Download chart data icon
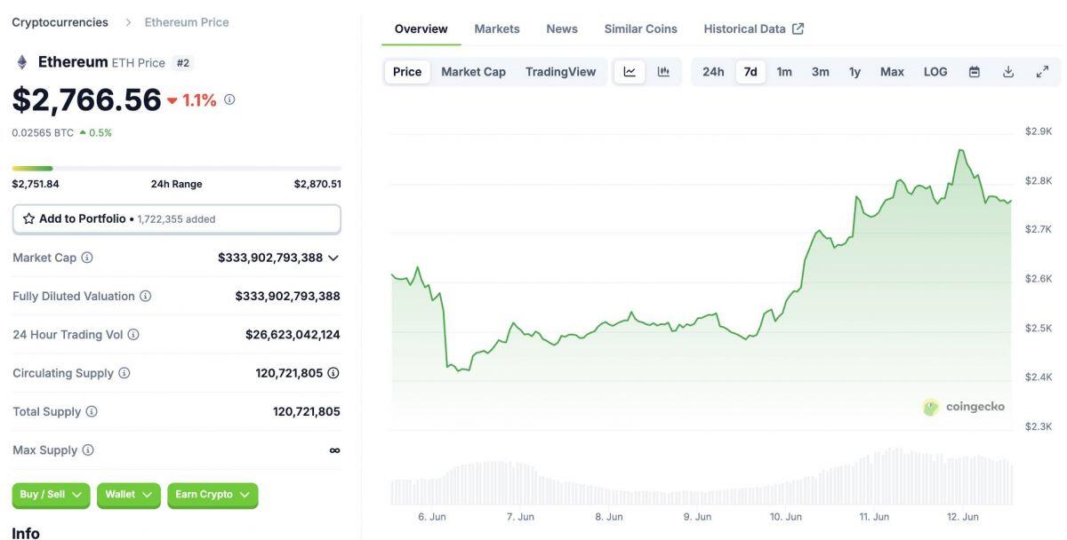 (1008, 72)
